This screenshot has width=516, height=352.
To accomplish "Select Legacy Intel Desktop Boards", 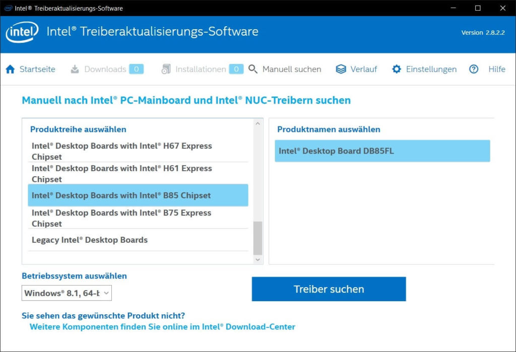I will pos(90,240).
